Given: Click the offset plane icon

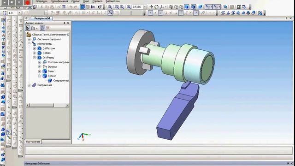Looking at the screenshot, I should [x=223, y=13].
